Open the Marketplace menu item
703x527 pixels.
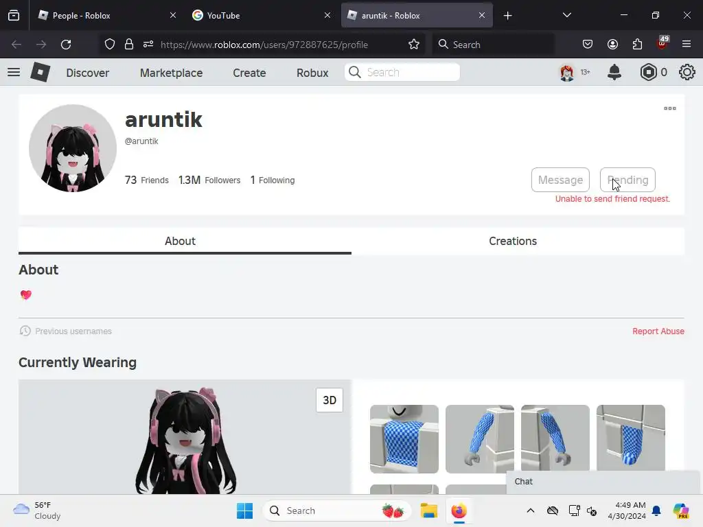[x=171, y=73]
